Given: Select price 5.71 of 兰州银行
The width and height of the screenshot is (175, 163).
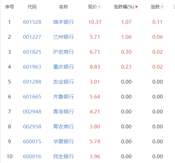Looking at the screenshot, I should pos(95,37).
